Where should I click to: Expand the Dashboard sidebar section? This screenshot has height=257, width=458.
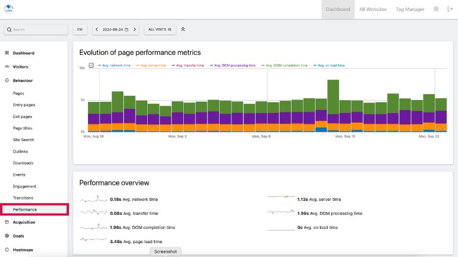(x=23, y=53)
